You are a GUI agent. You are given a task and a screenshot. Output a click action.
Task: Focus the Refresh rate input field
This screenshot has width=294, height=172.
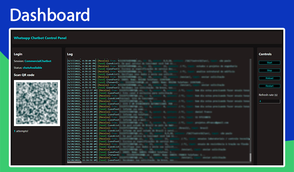pos(269,101)
